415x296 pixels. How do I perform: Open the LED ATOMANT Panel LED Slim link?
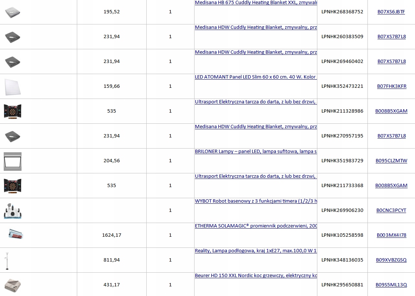click(x=255, y=77)
